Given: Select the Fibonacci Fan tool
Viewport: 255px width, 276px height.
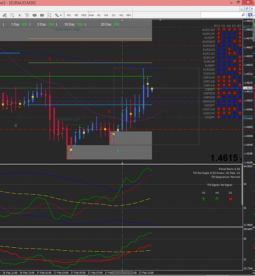Looking at the screenshot, I should [50, 15].
